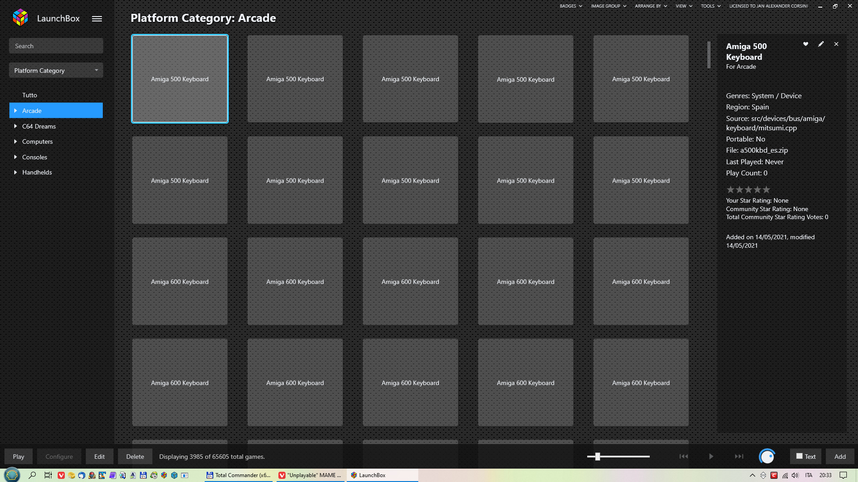Click the Play button

pyautogui.click(x=18, y=457)
